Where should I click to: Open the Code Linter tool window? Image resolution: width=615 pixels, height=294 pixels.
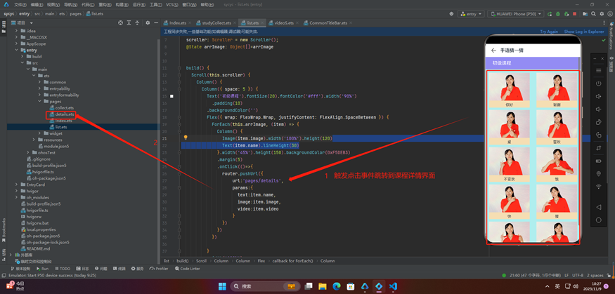click(187, 269)
